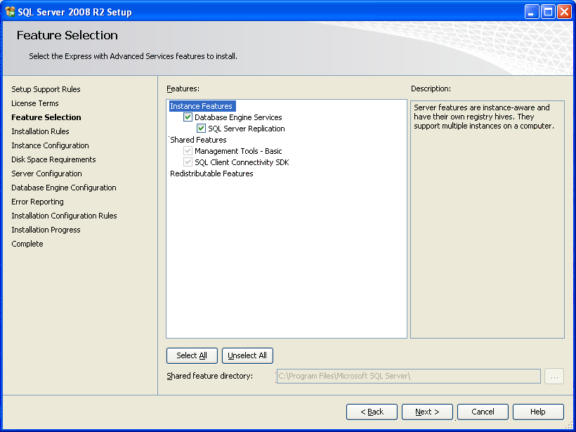Click the Unselect All button
This screenshot has height=432, width=576.
pos(247,355)
